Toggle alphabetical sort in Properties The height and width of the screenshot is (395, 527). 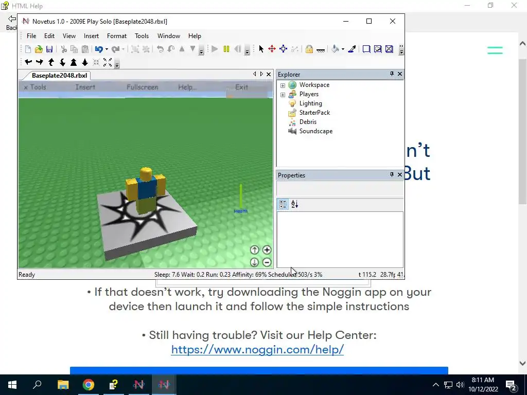click(295, 204)
